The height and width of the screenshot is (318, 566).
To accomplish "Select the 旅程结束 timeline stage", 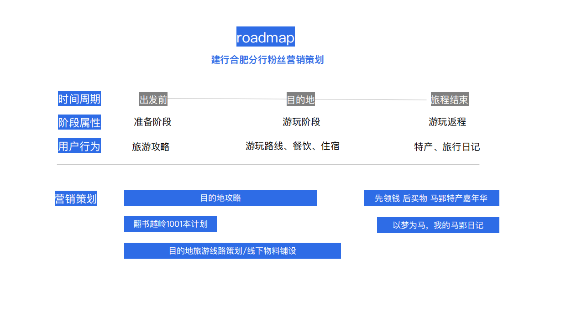I will [450, 99].
